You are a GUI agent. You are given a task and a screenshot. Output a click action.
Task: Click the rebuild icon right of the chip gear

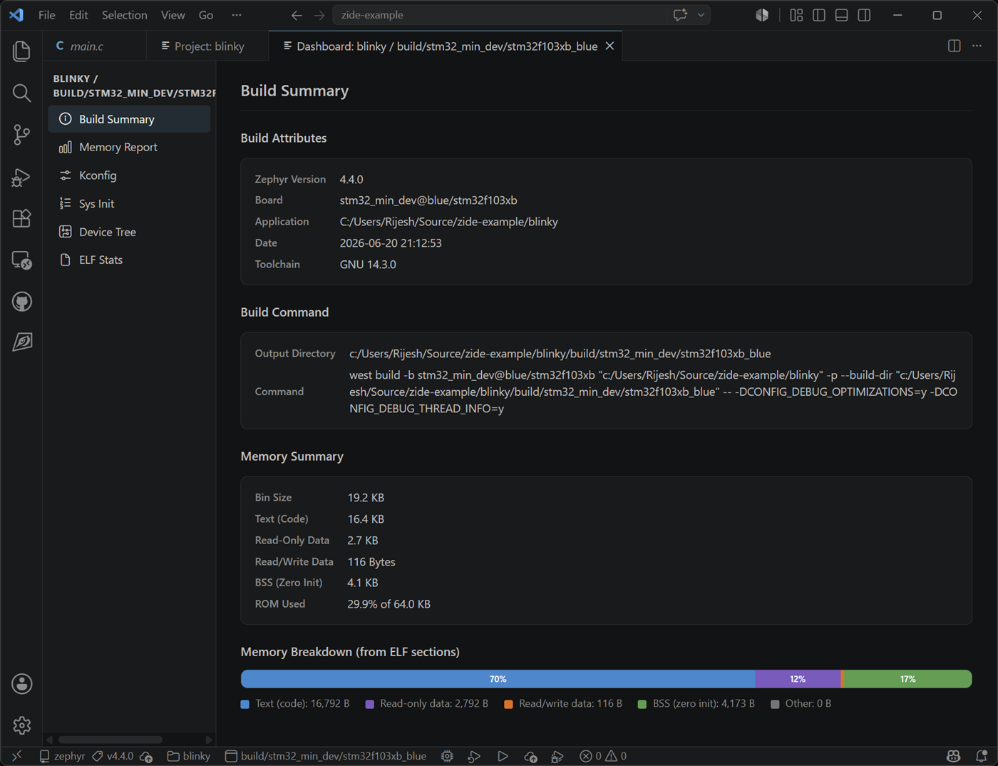point(474,756)
